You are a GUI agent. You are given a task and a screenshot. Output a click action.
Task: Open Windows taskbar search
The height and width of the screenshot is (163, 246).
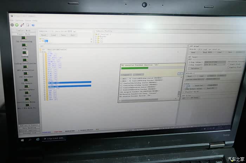[x=30, y=140]
